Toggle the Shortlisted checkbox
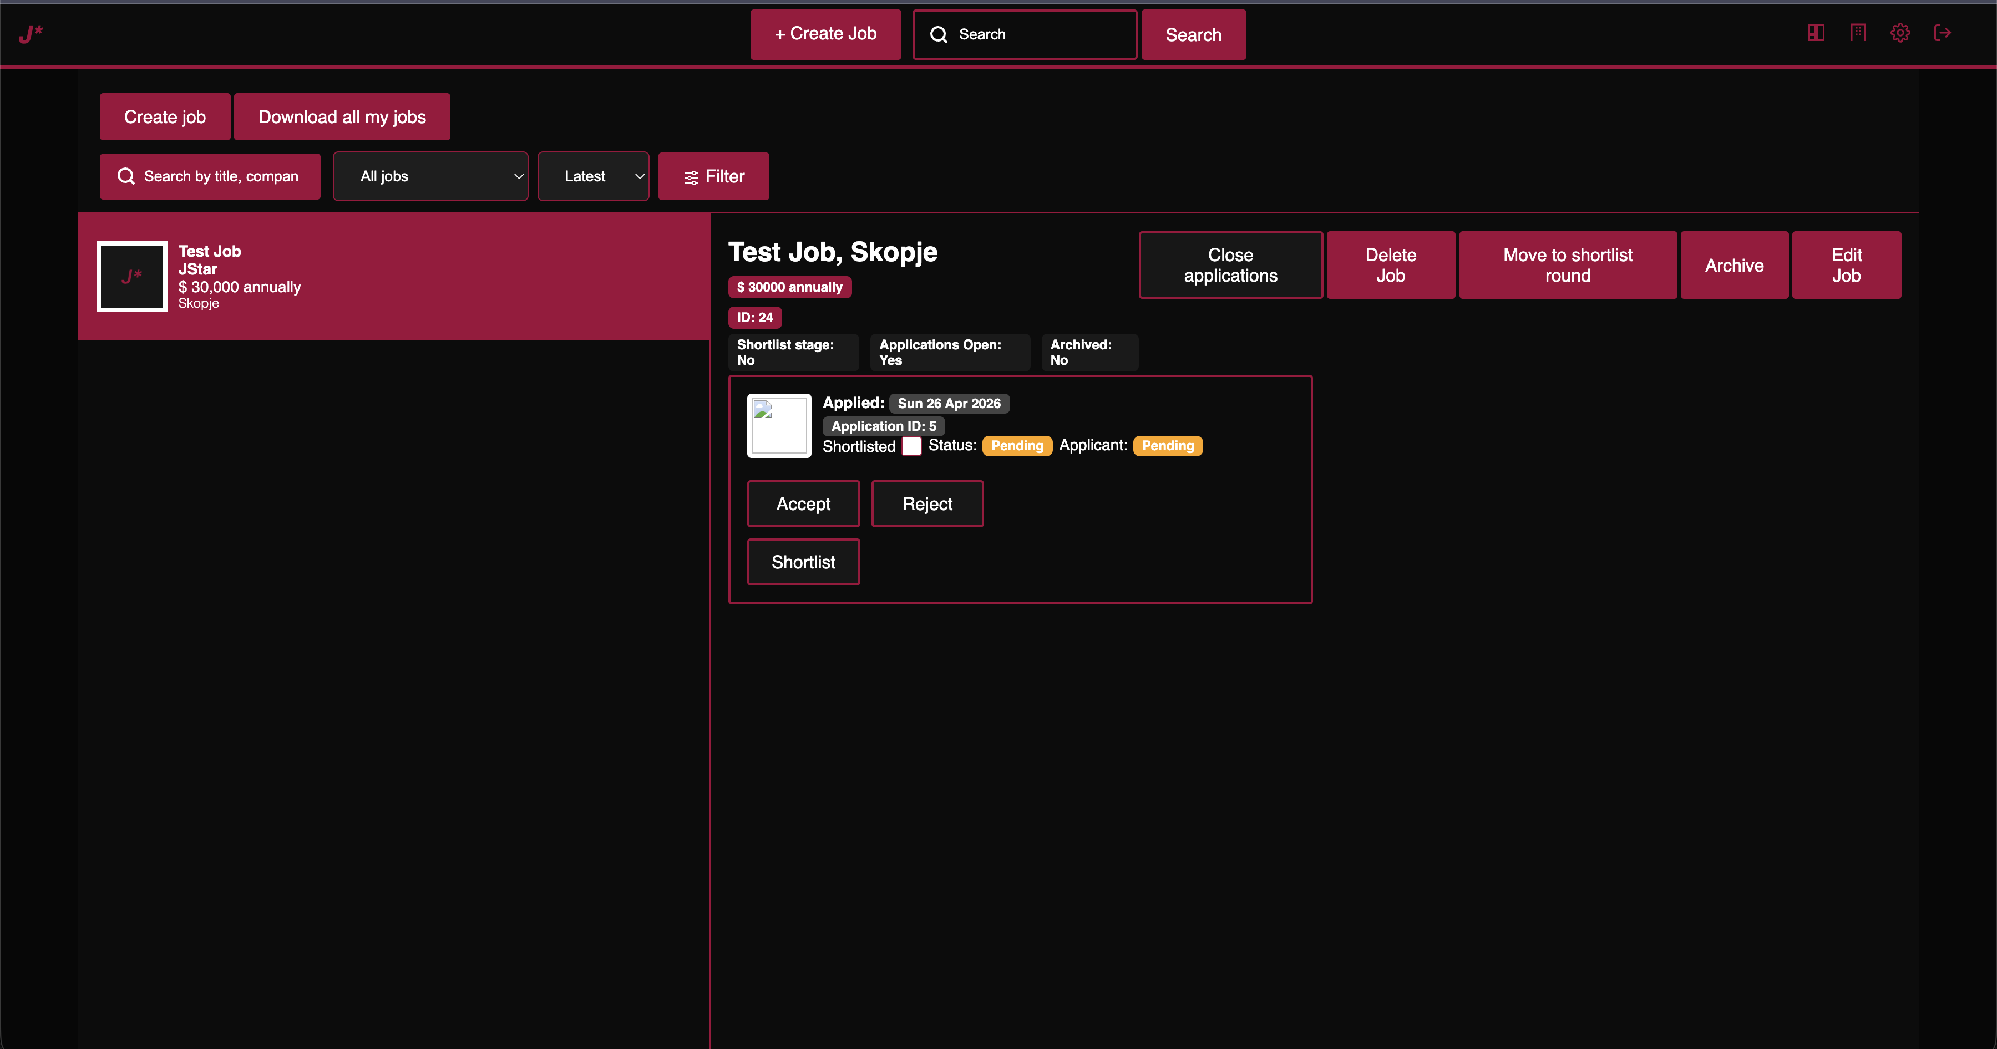 tap(911, 446)
